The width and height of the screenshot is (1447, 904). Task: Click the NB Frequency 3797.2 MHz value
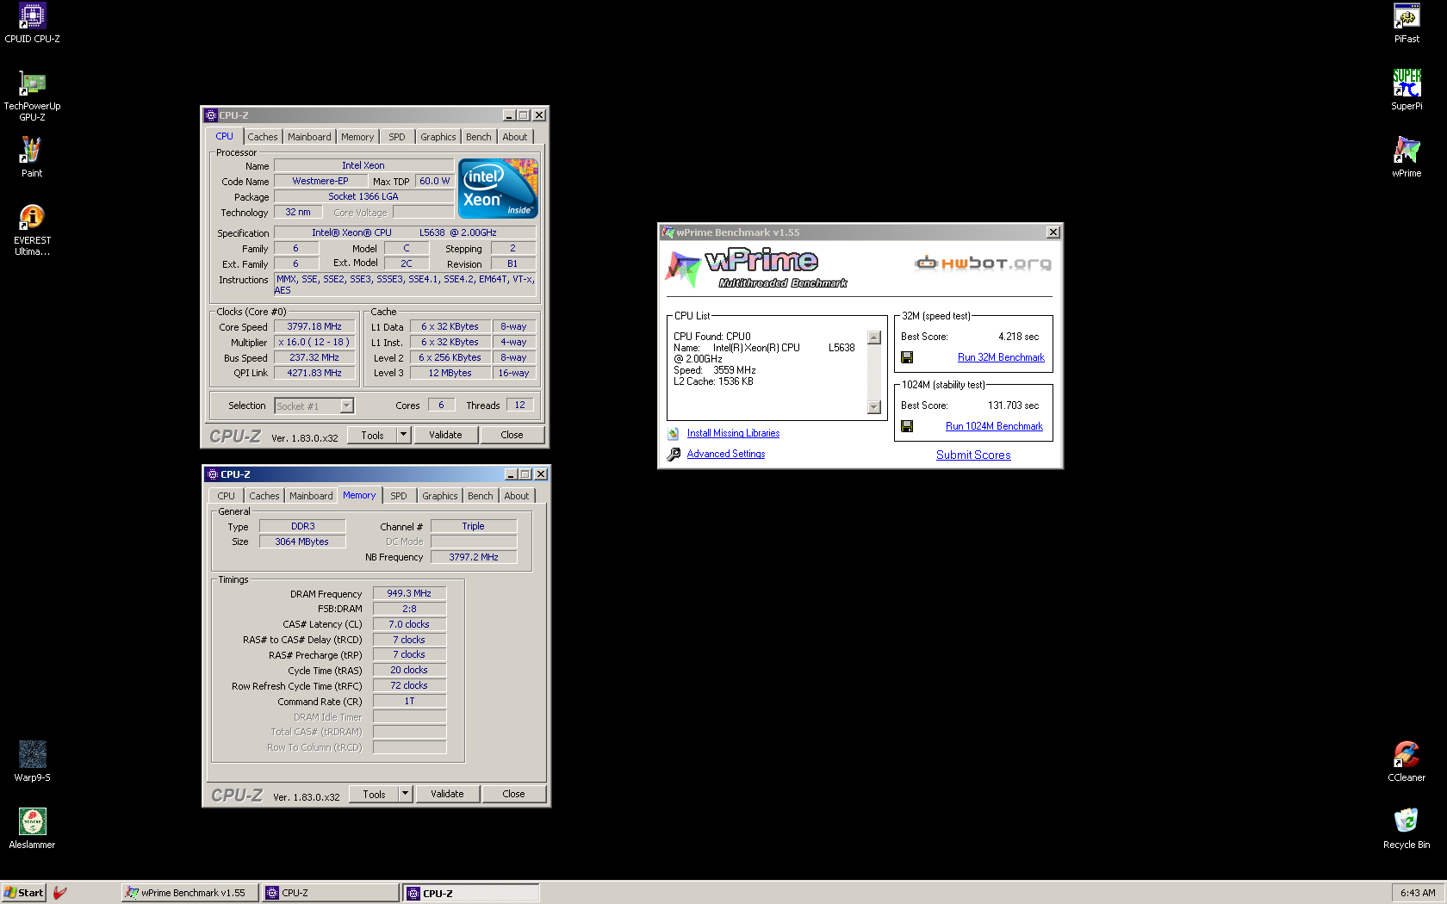point(474,557)
